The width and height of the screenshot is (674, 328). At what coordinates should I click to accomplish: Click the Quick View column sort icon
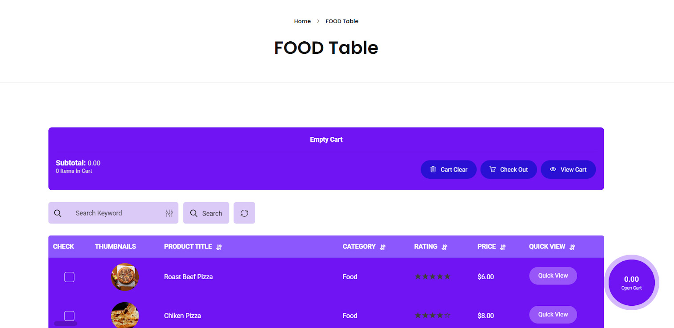[573, 247]
